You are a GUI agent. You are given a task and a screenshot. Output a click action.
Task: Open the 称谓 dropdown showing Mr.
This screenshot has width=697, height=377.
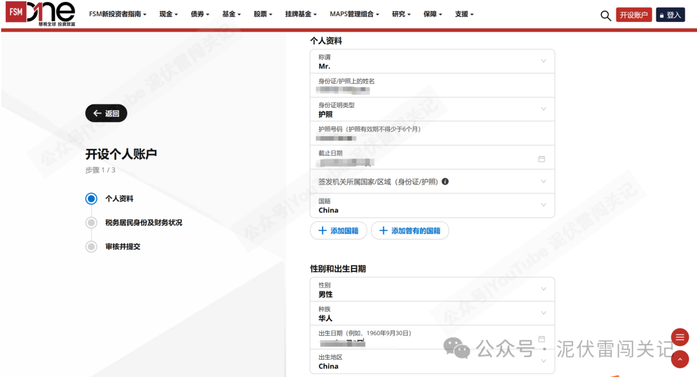coord(432,61)
